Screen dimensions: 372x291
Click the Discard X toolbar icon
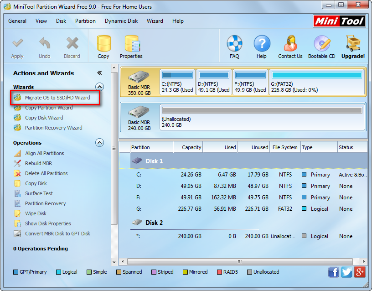click(x=72, y=43)
